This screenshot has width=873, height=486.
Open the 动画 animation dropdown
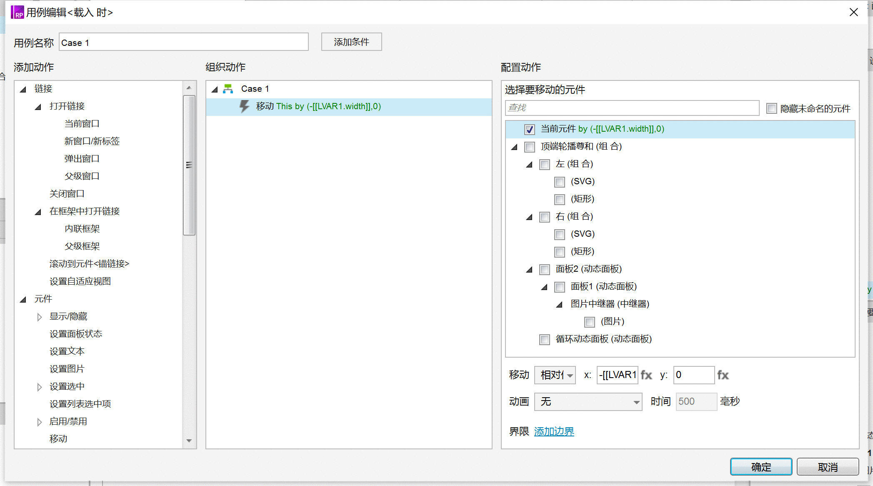pos(588,402)
